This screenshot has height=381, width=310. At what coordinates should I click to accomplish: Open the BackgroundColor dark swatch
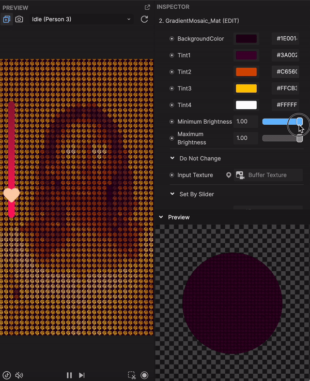tap(246, 39)
